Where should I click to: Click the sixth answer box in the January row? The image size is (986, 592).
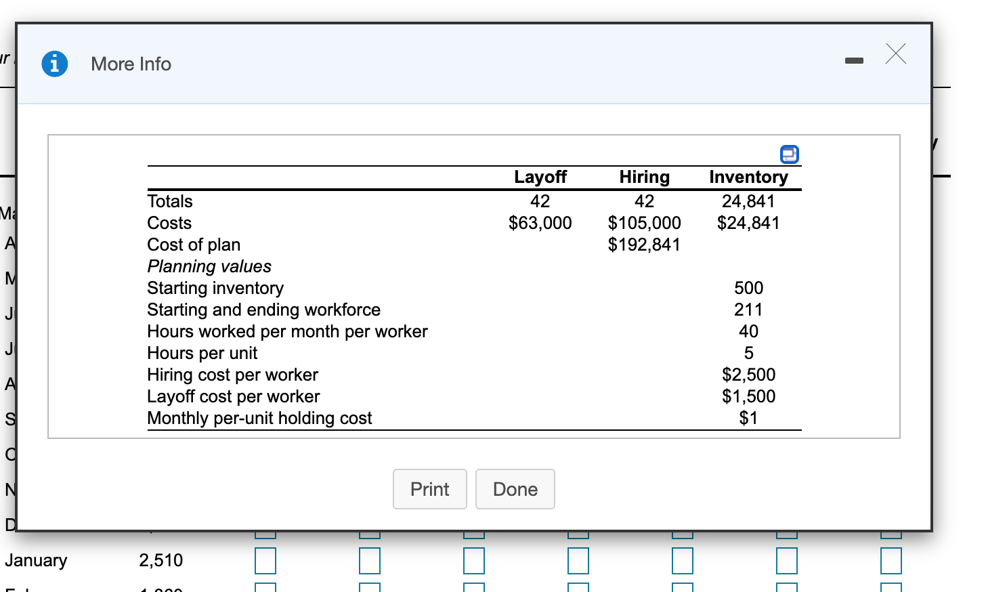[x=787, y=560]
